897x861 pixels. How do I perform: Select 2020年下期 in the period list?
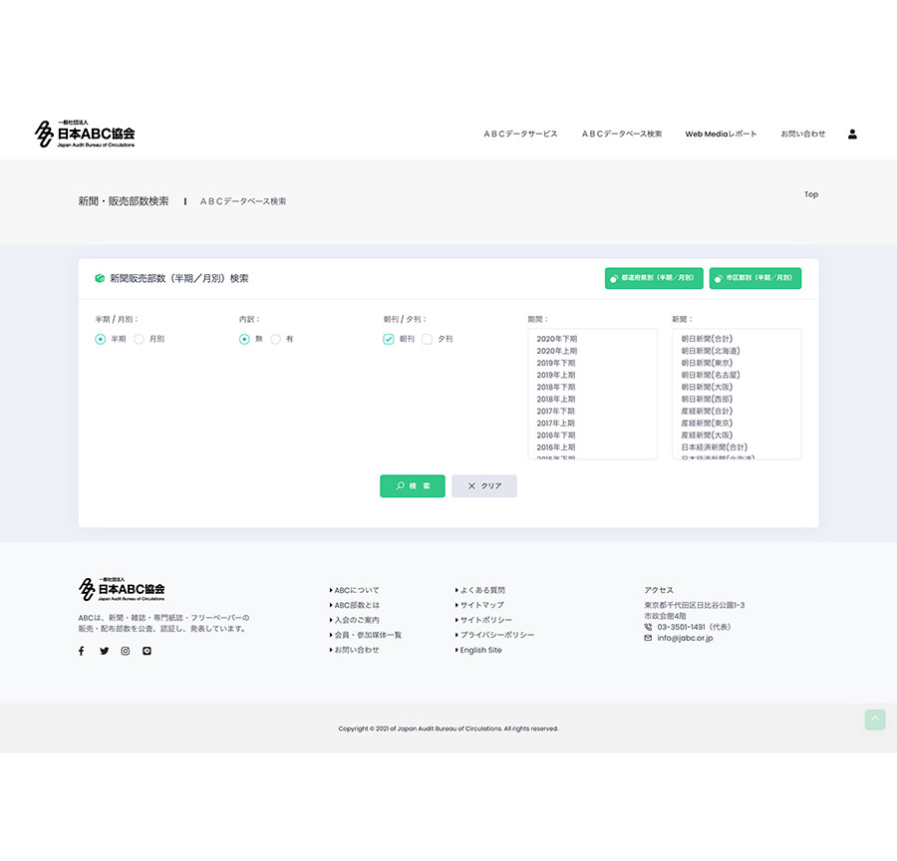coord(592,339)
